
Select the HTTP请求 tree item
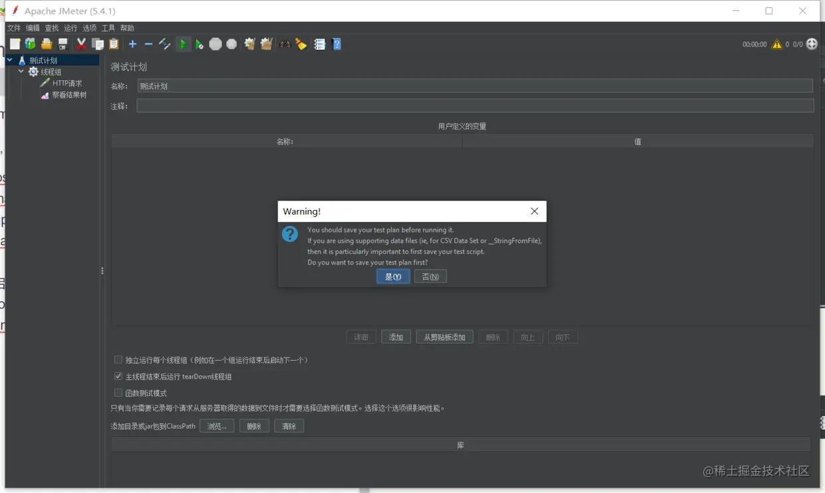[x=67, y=83]
